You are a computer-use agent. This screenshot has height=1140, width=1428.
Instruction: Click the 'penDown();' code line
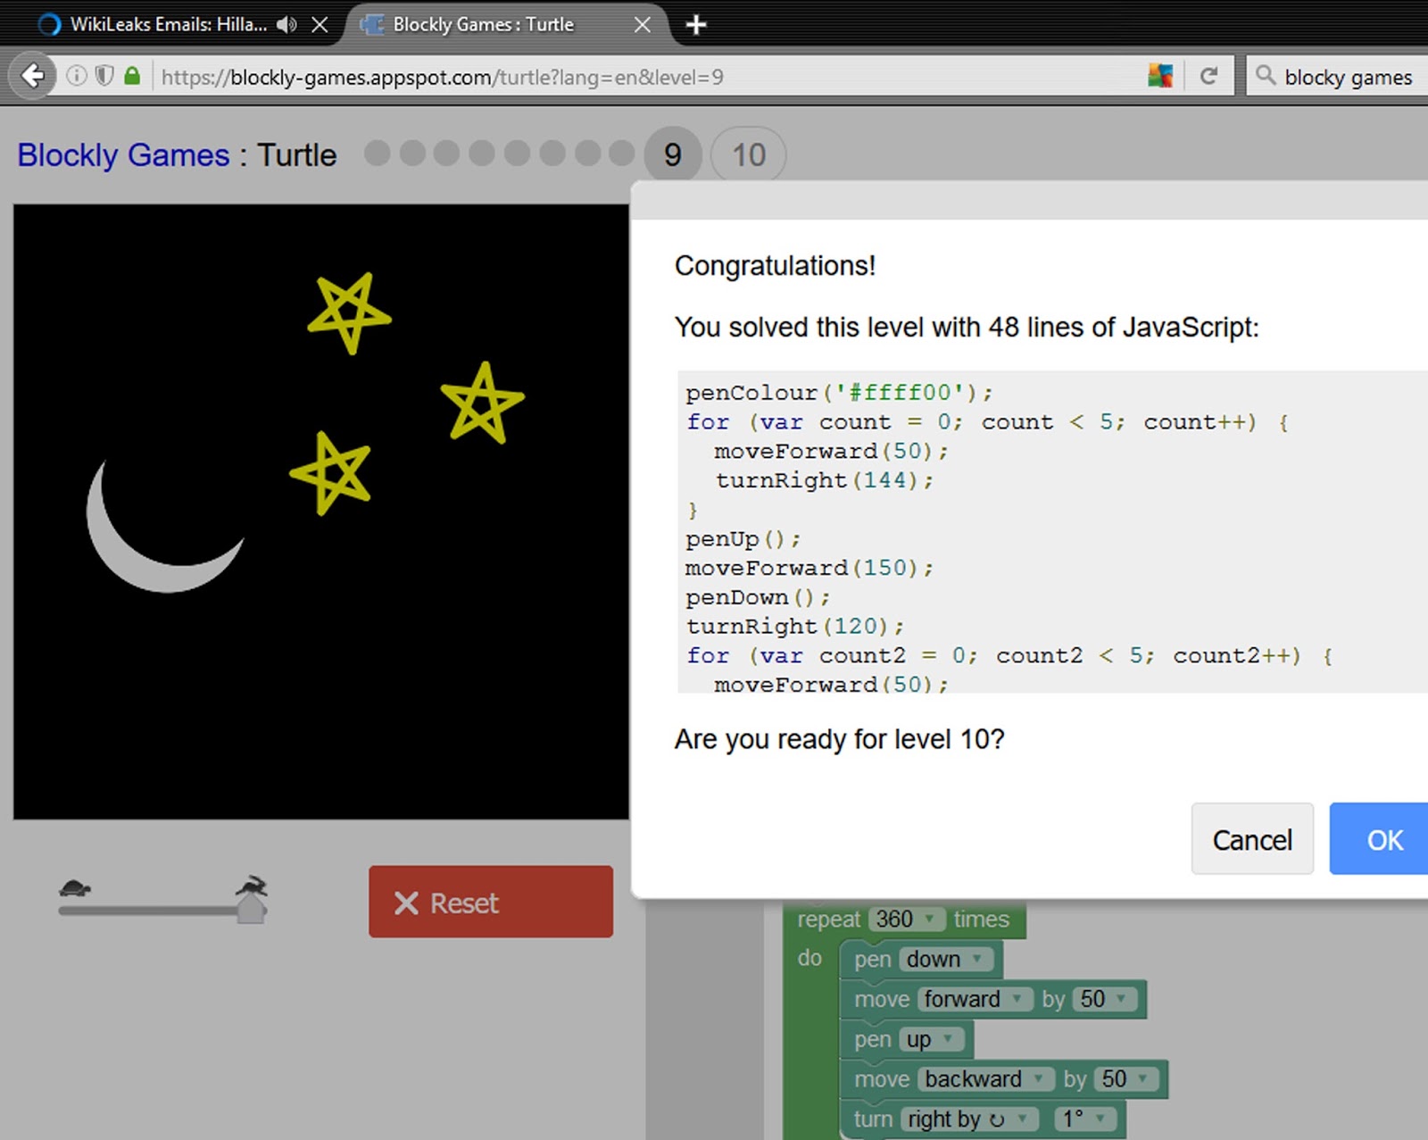pos(758,597)
